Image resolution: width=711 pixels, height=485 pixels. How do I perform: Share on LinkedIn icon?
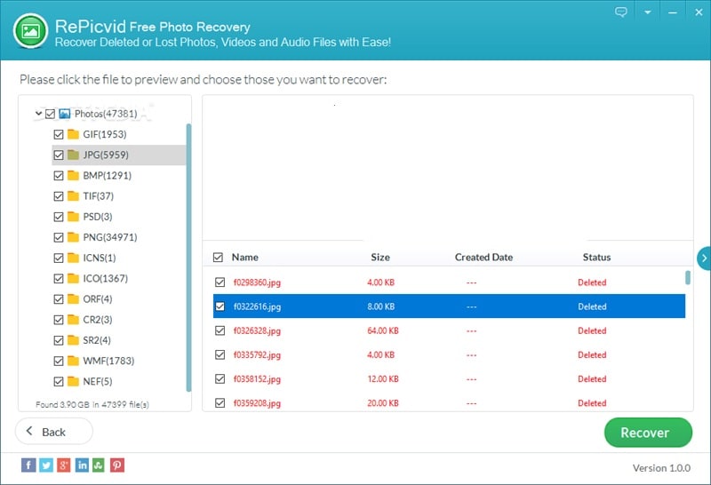click(82, 465)
